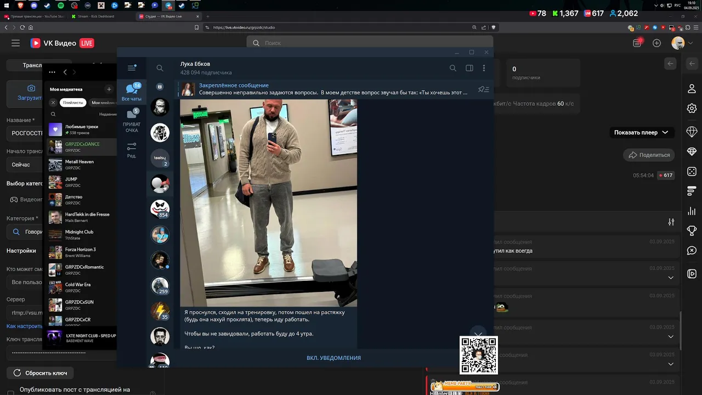The width and height of the screenshot is (702, 395).
Task: Open the statistics bars icon in right sidebar
Action: tap(692, 211)
